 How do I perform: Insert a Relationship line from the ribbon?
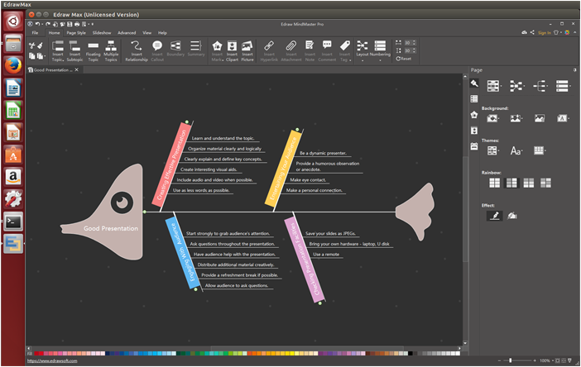click(x=137, y=50)
